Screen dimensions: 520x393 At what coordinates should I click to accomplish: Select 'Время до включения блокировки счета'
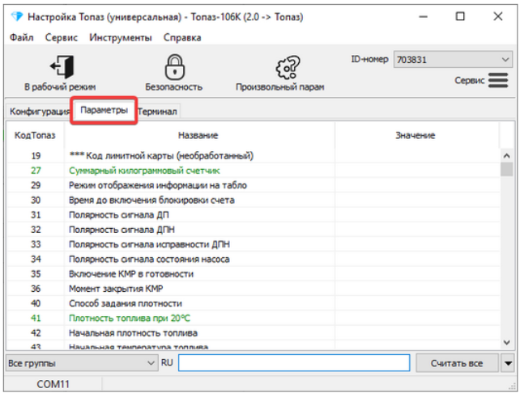pos(254,200)
